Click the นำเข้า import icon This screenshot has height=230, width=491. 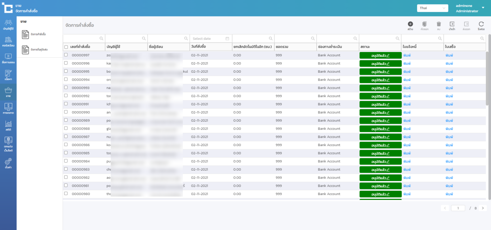pyautogui.click(x=452, y=24)
